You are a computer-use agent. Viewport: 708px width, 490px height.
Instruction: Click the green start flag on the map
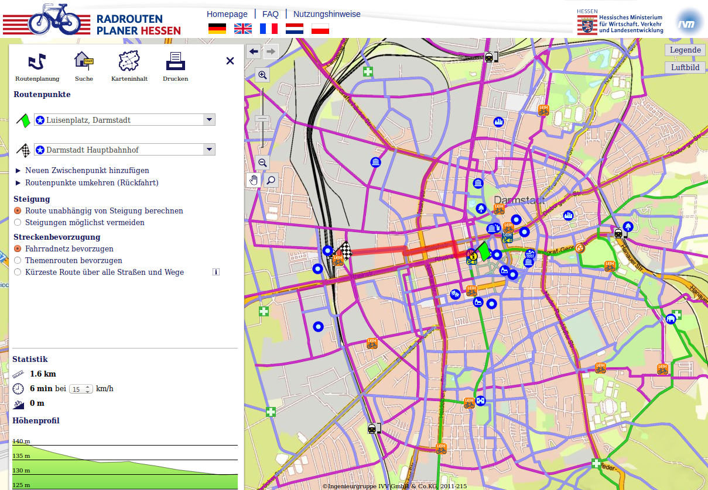click(483, 251)
